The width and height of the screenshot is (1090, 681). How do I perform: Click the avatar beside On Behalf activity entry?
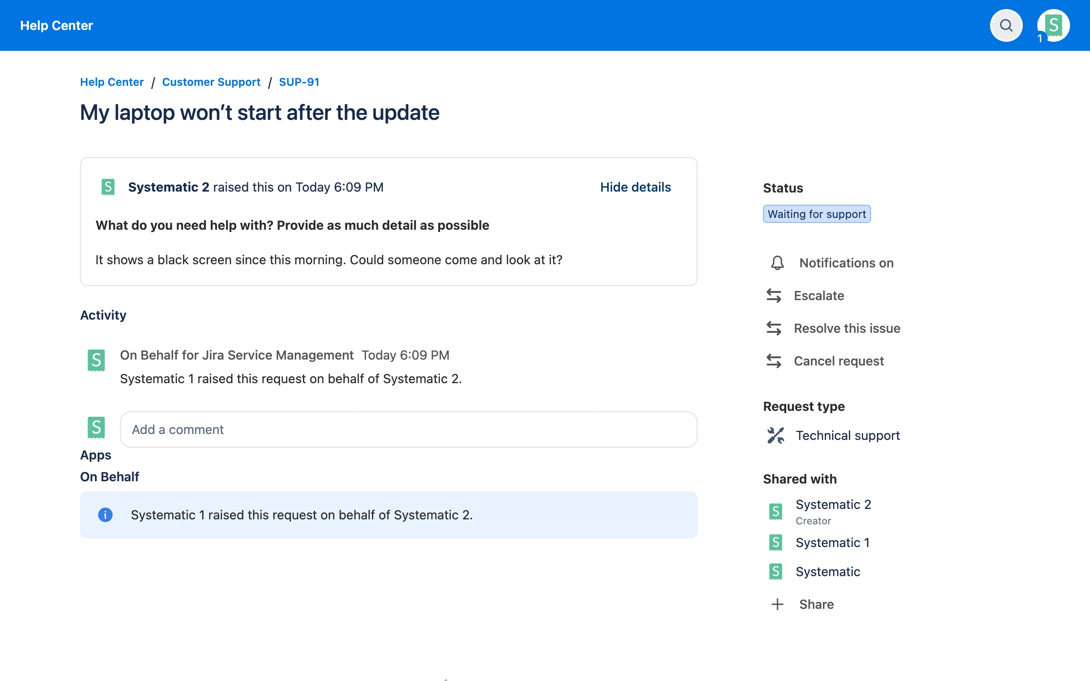96,360
